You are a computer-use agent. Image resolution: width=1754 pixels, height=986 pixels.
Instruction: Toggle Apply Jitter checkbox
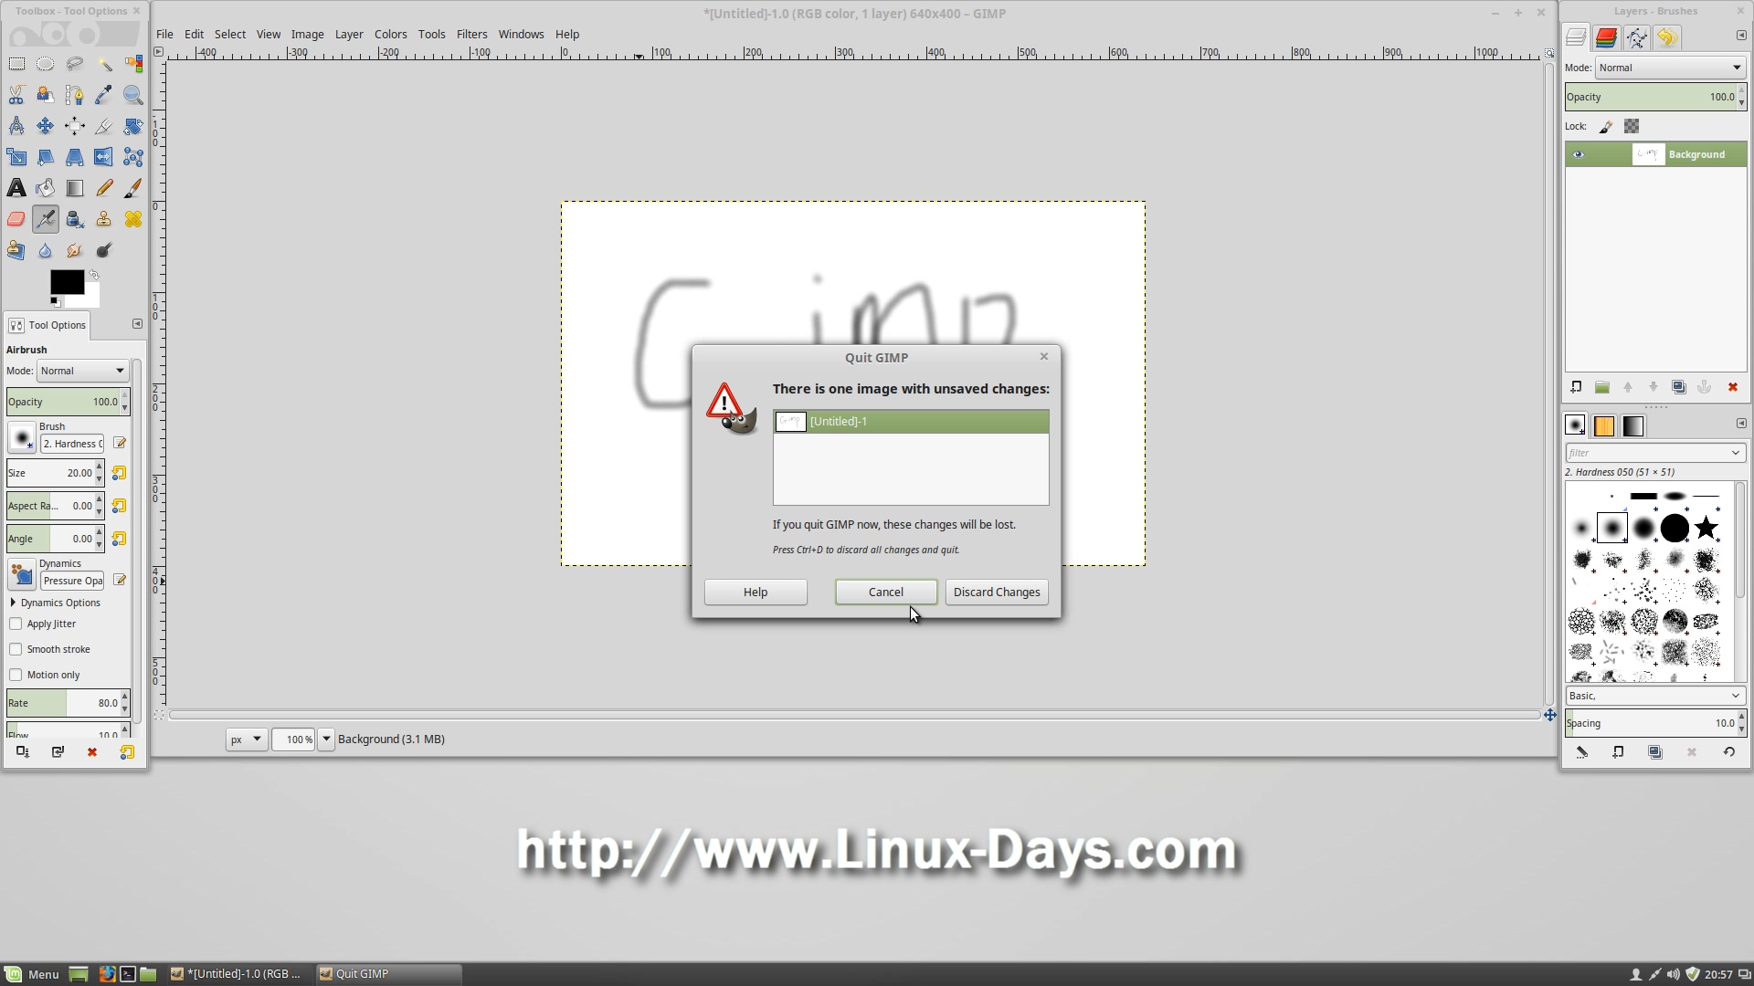pos(16,624)
